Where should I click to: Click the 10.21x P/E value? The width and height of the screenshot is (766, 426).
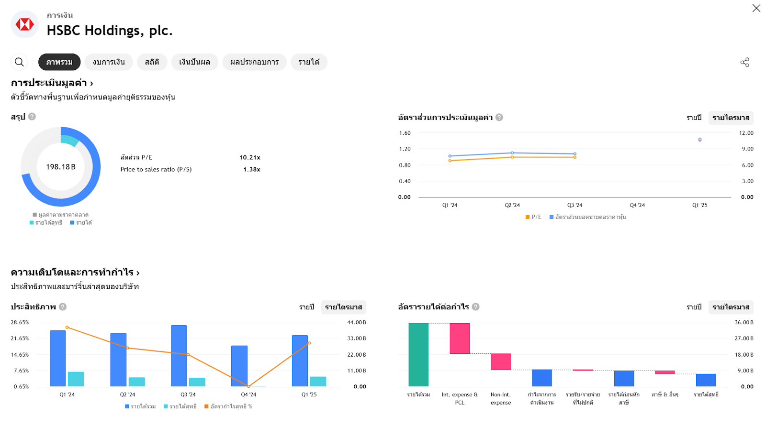click(x=250, y=157)
